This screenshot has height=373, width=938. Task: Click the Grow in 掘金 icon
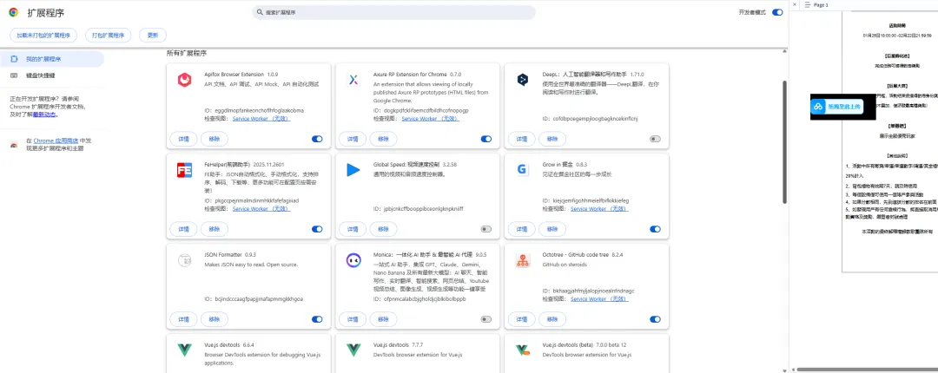522,170
